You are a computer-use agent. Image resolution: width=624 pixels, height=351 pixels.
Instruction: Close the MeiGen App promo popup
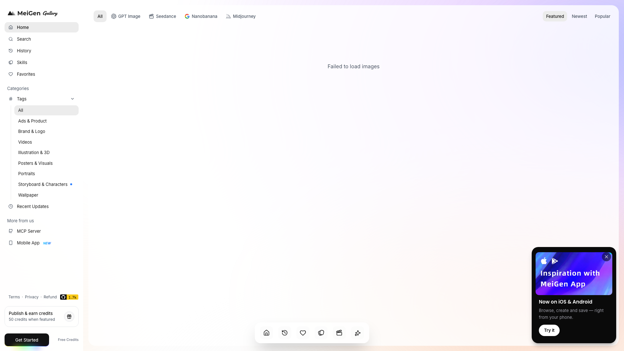[606, 257]
